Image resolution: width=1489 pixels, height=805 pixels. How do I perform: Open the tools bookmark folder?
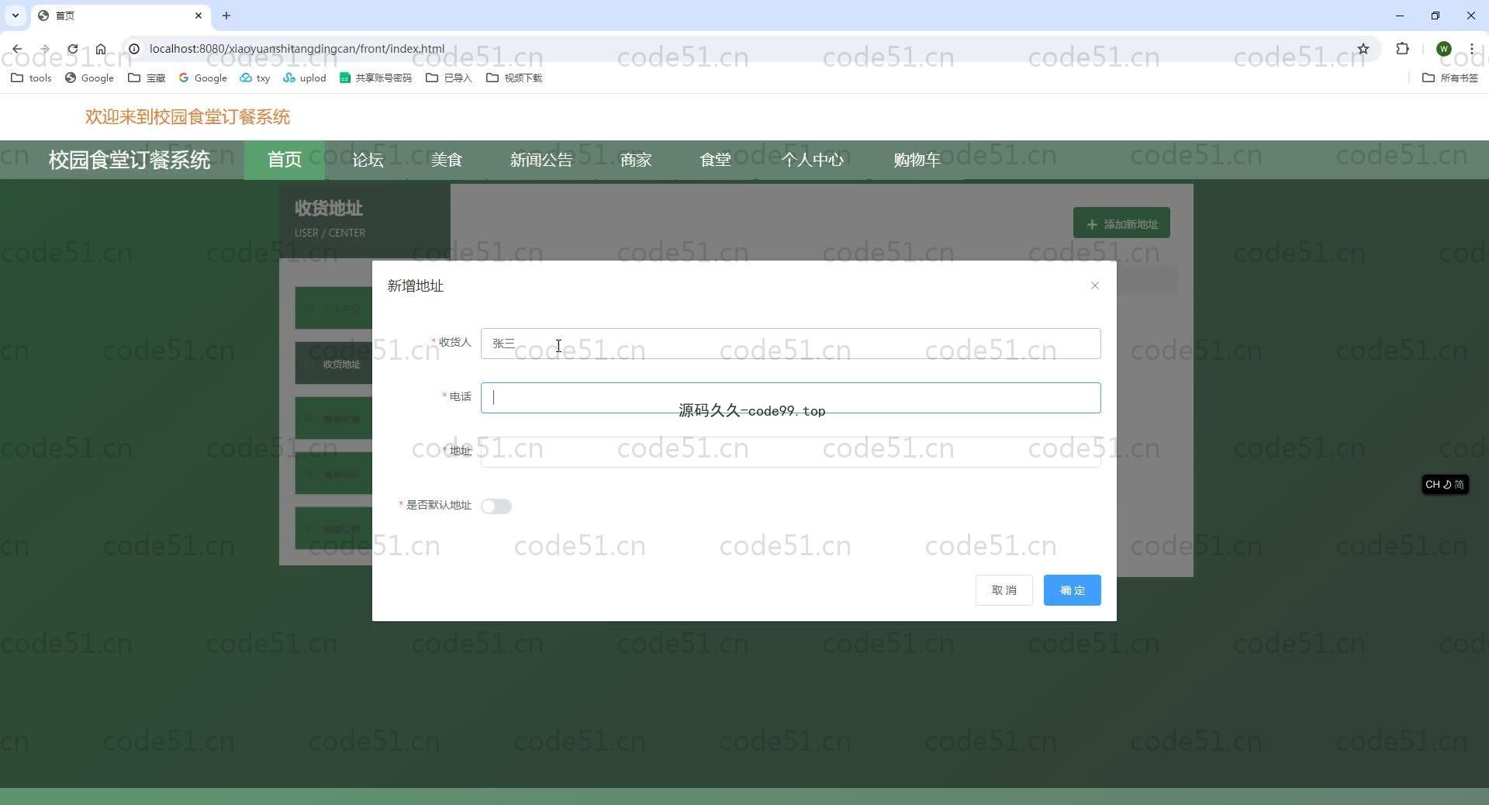(31, 78)
